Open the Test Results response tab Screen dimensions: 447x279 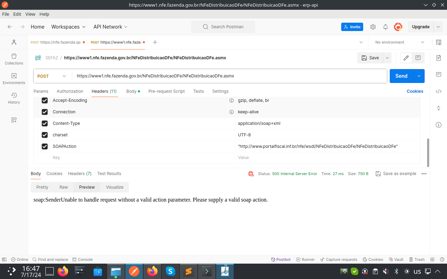pos(109,174)
